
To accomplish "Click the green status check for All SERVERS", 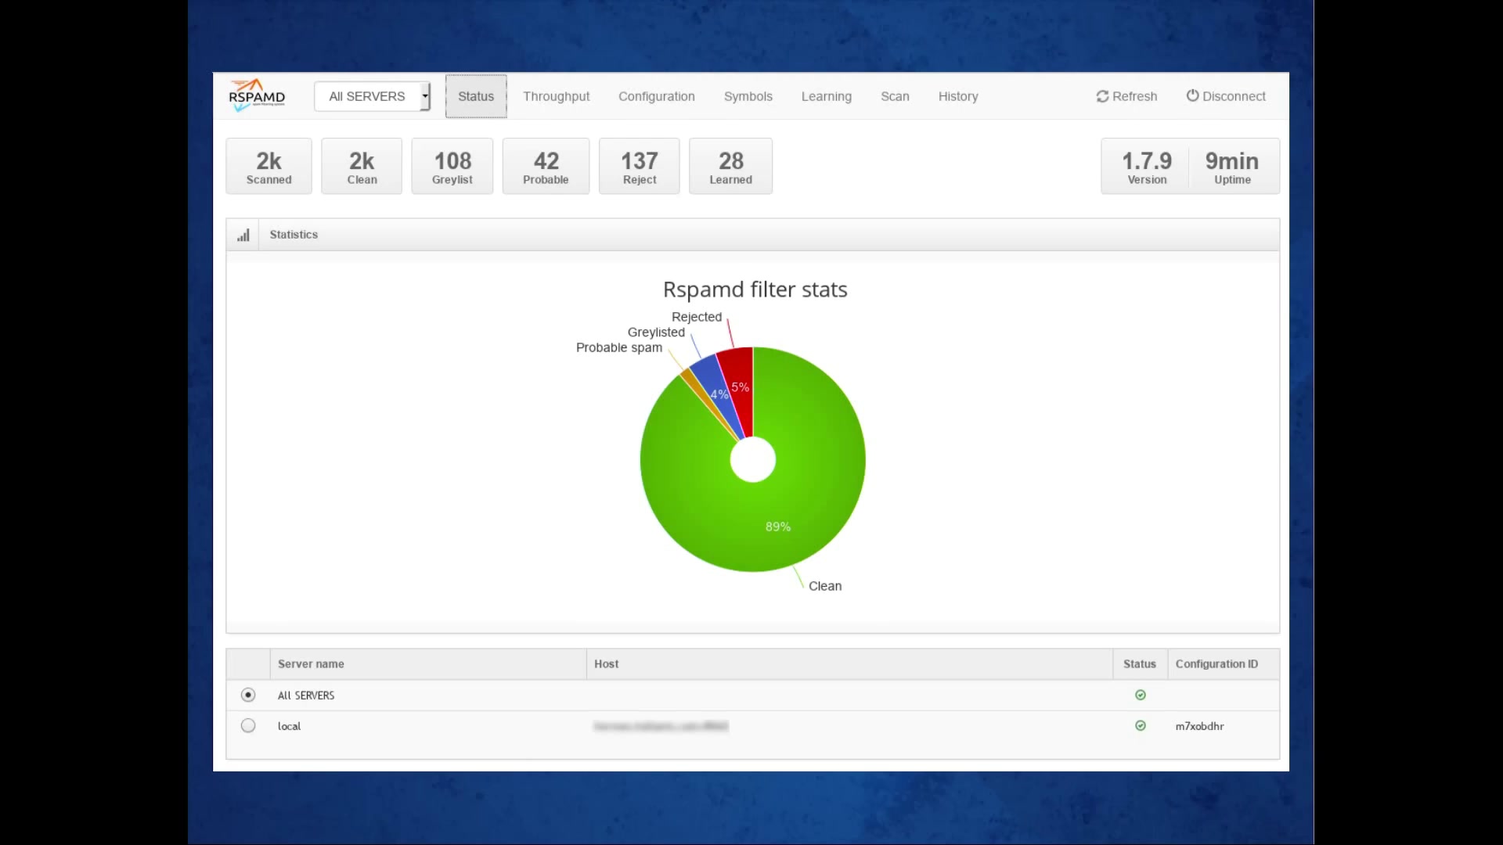I will 1141,695.
